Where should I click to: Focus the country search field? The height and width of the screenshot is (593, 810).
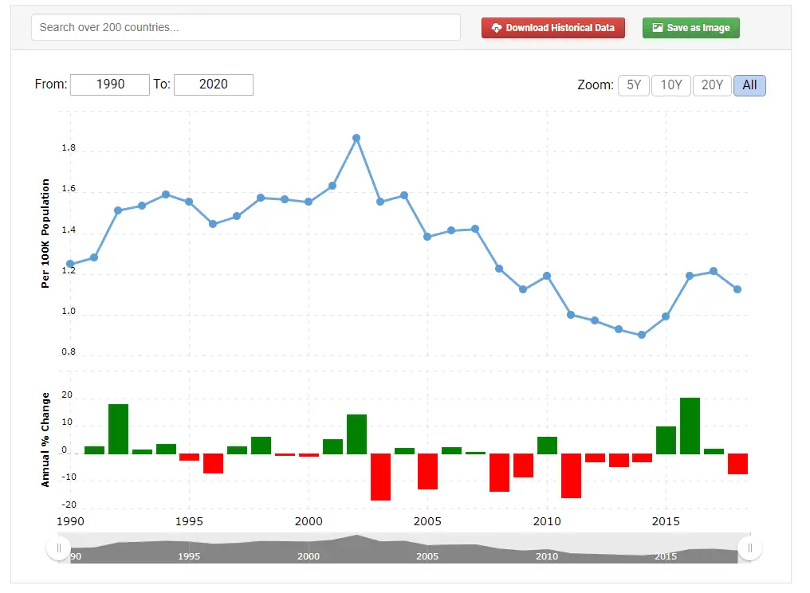click(x=246, y=27)
